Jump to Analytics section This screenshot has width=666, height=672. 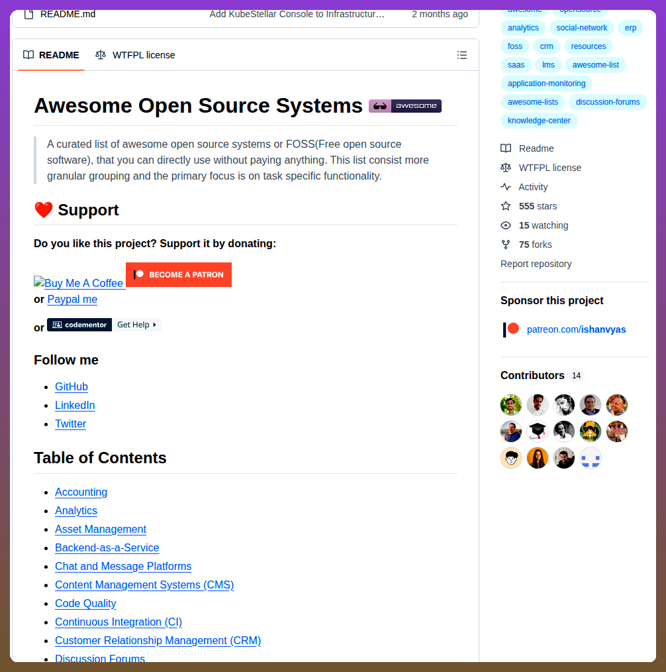pos(76,510)
